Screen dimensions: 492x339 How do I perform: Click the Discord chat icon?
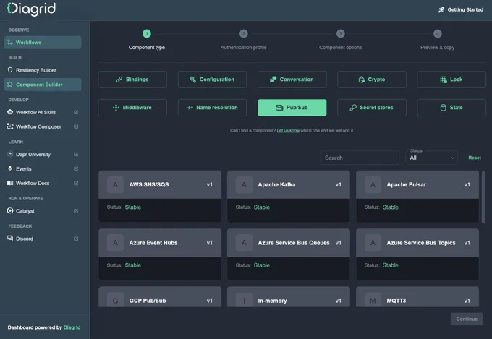point(10,239)
